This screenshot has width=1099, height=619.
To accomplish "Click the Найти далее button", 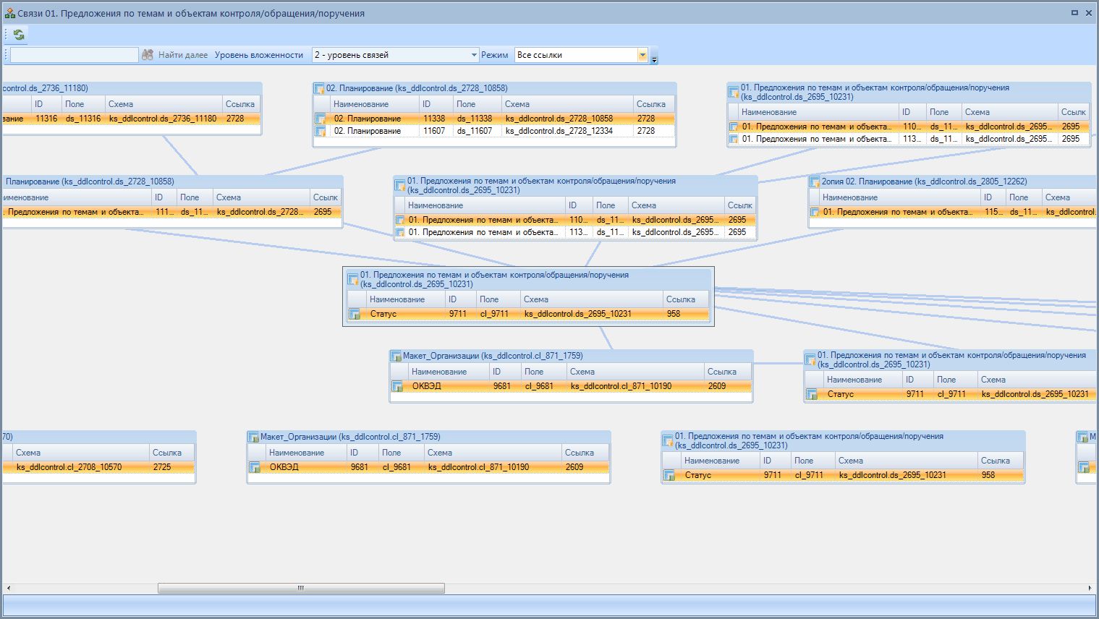I will (182, 55).
